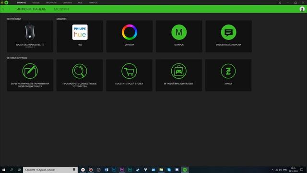Select the Razer Synapse taskbar icon

[x=185, y=170]
